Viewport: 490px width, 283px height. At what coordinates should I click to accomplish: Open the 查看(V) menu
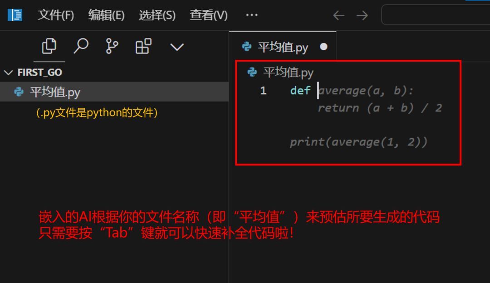(208, 14)
